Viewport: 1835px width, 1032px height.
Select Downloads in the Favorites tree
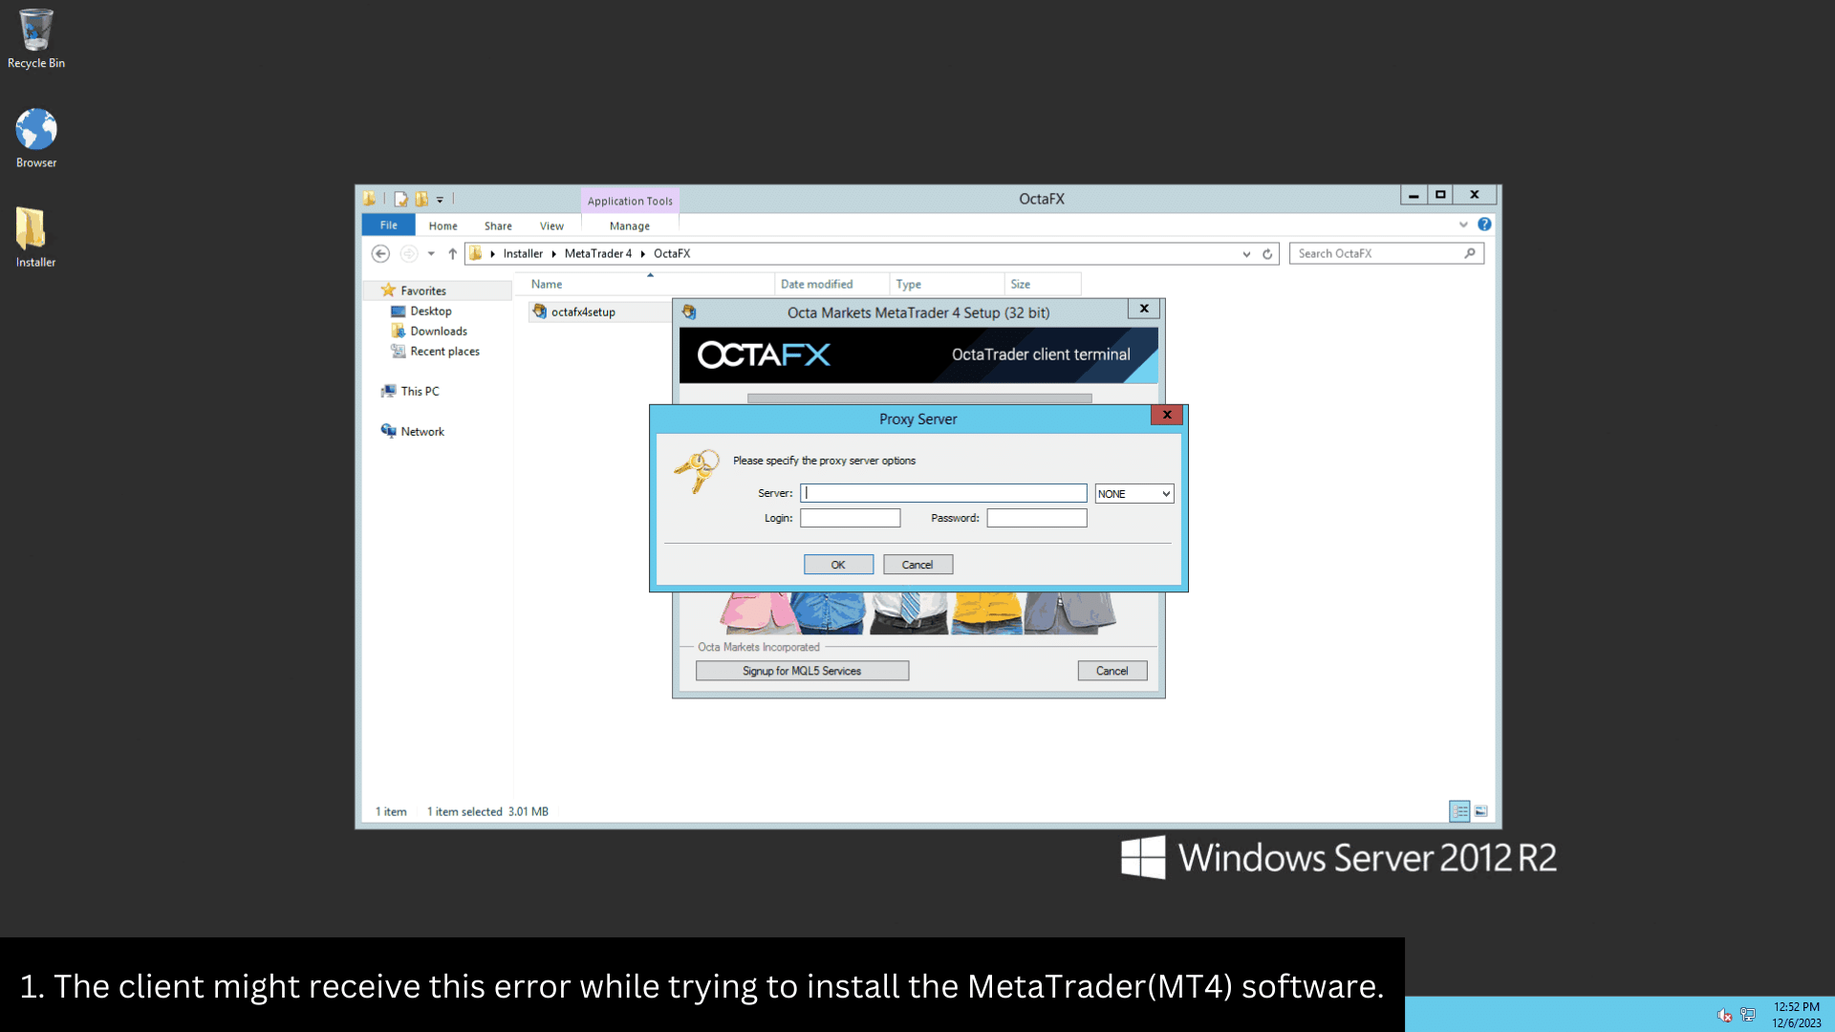439,331
